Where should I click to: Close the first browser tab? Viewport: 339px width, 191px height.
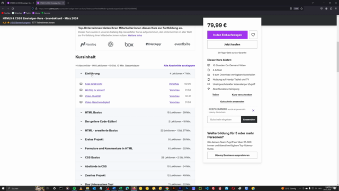click(33, 3)
